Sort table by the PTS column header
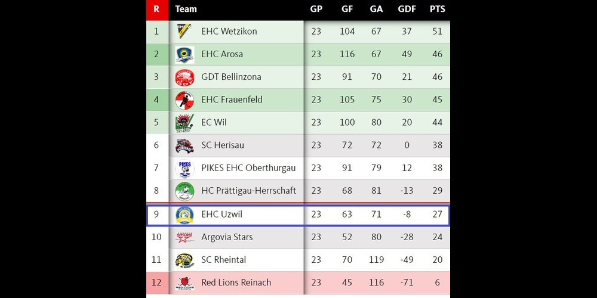Viewport: 597px width, 298px height. (x=438, y=9)
